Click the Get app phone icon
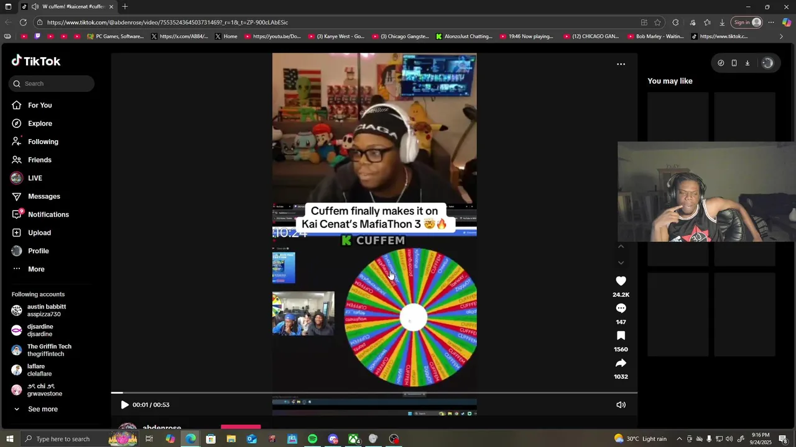The height and width of the screenshot is (447, 796). coord(734,63)
